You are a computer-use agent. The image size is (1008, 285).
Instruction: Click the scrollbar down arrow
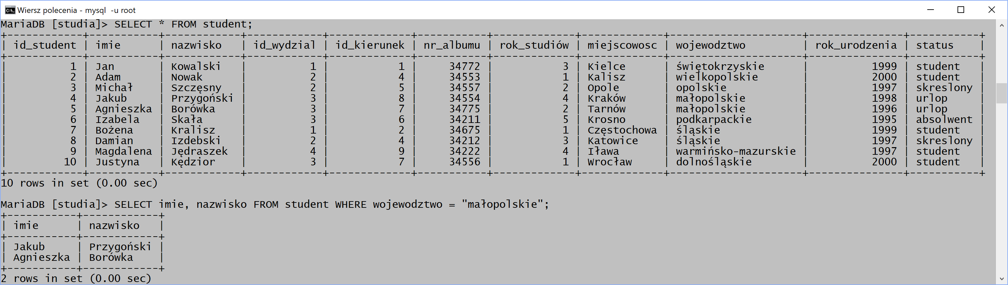point(1002,279)
